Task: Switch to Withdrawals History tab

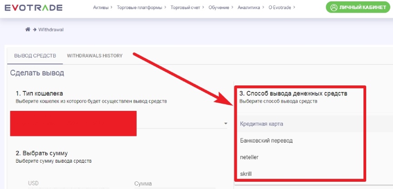Action: click(95, 55)
